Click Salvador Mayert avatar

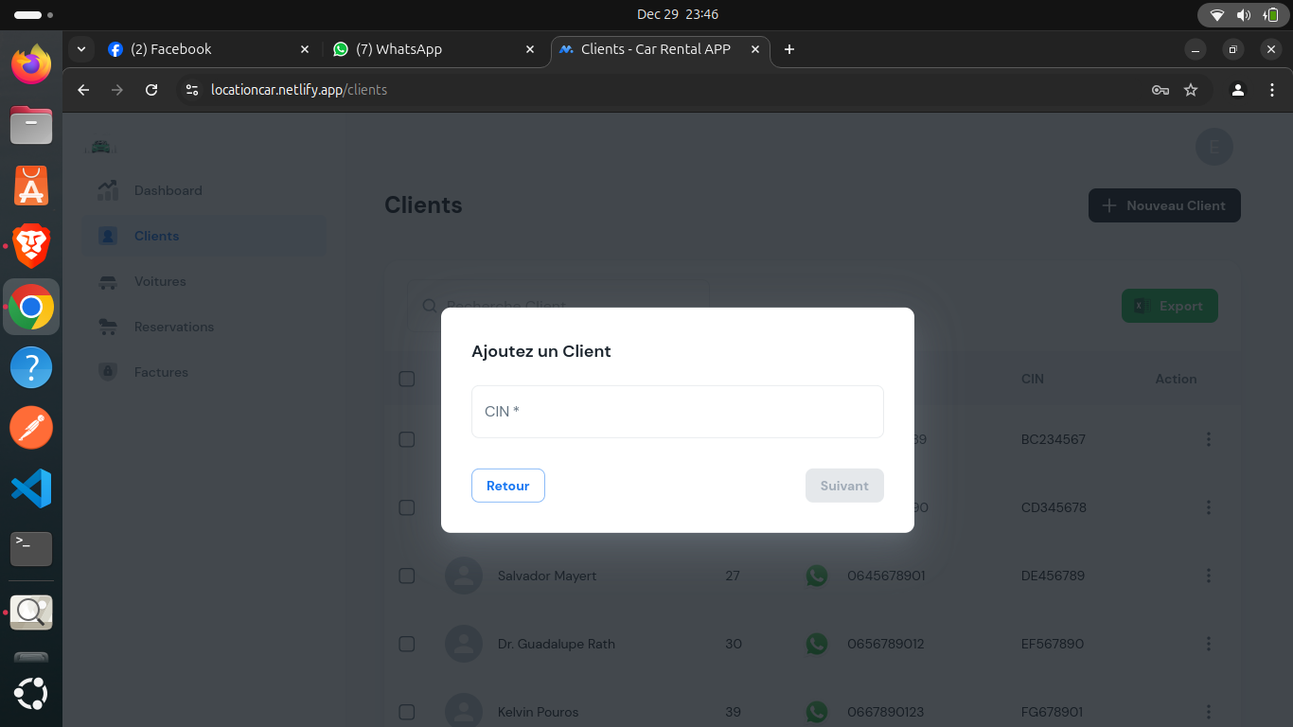click(464, 576)
